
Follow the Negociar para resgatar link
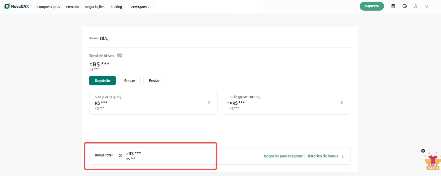(283, 156)
